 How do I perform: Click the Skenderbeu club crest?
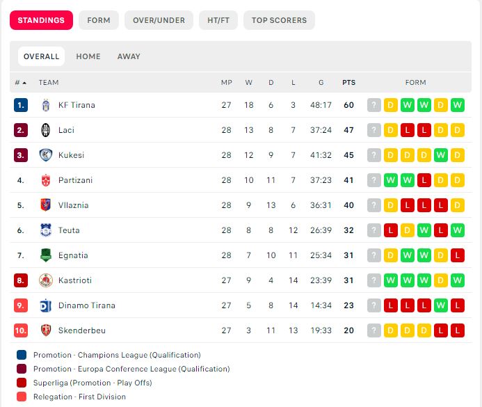(x=46, y=330)
